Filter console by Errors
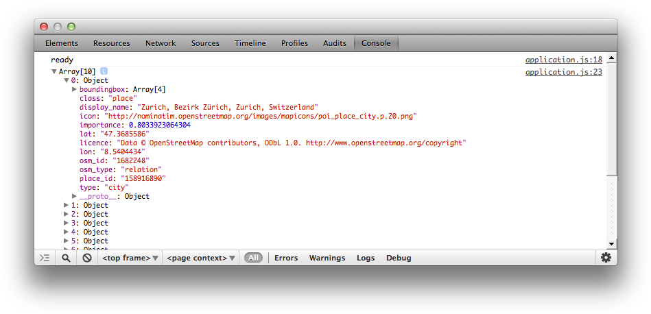 [286, 258]
